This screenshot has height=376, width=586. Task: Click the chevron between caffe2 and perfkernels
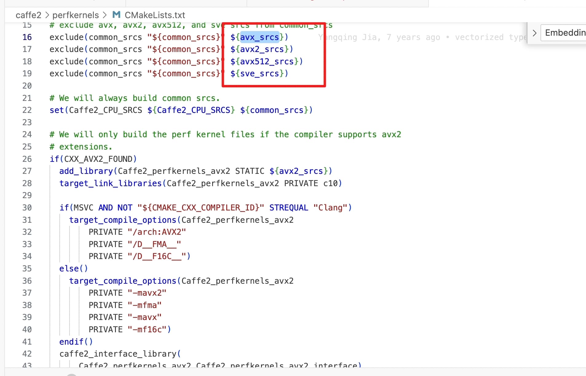47,15
